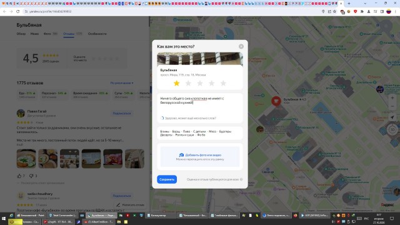Dislike Павел Гагай's review with thumbs down
Viewport: 400px width, 225px height.
coord(31,176)
